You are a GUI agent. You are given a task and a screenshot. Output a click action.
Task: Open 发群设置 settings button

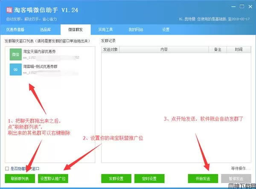click(116, 179)
